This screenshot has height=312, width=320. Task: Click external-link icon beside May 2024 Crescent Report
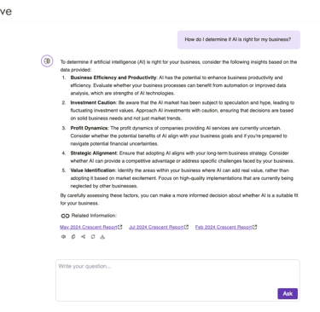[120, 227]
